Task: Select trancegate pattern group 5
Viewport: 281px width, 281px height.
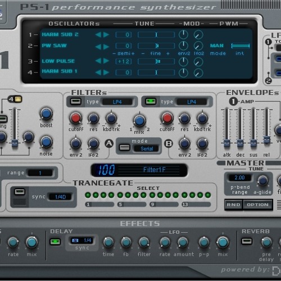Action: (132, 205)
